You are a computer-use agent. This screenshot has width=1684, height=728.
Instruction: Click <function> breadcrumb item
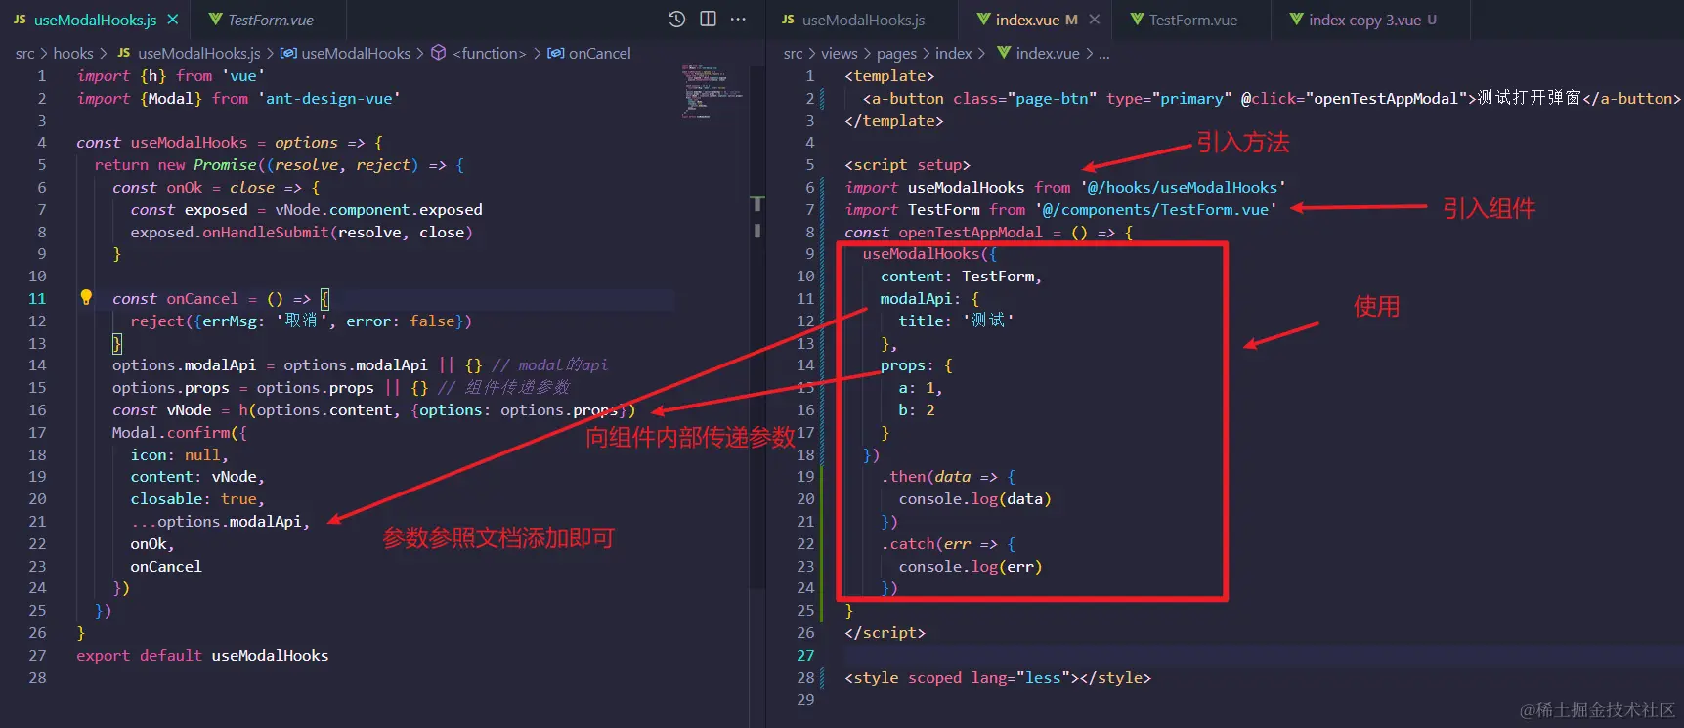point(489,54)
